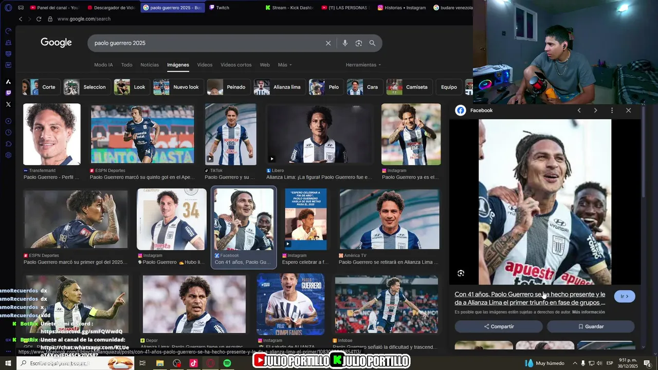The height and width of the screenshot is (370, 658).
Task: Open the 'Muy húmedo' weather widget
Action: 544,363
